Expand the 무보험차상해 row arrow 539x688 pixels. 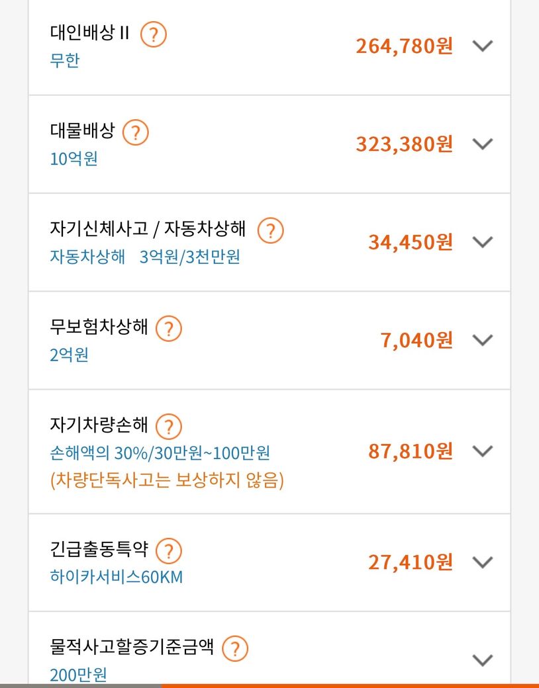tap(483, 340)
